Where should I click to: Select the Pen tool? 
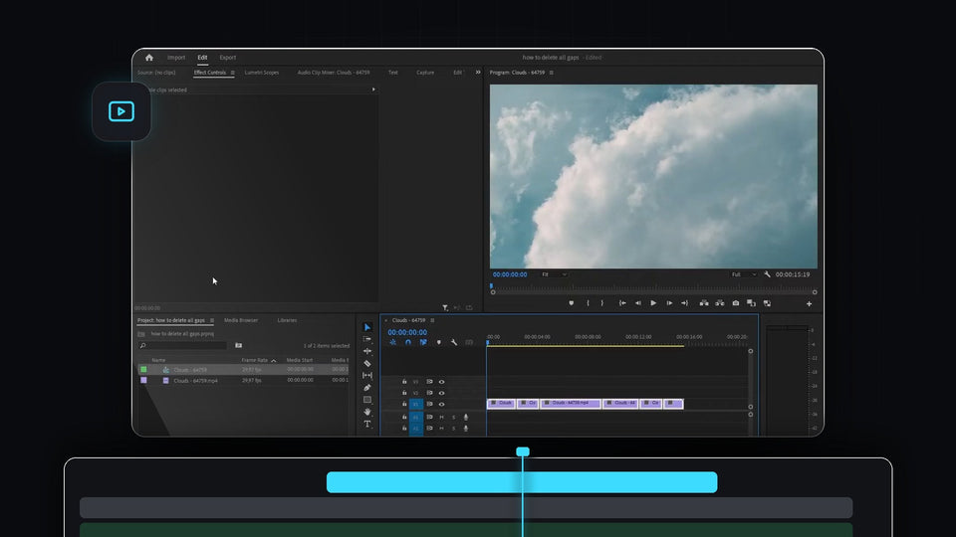tap(367, 388)
